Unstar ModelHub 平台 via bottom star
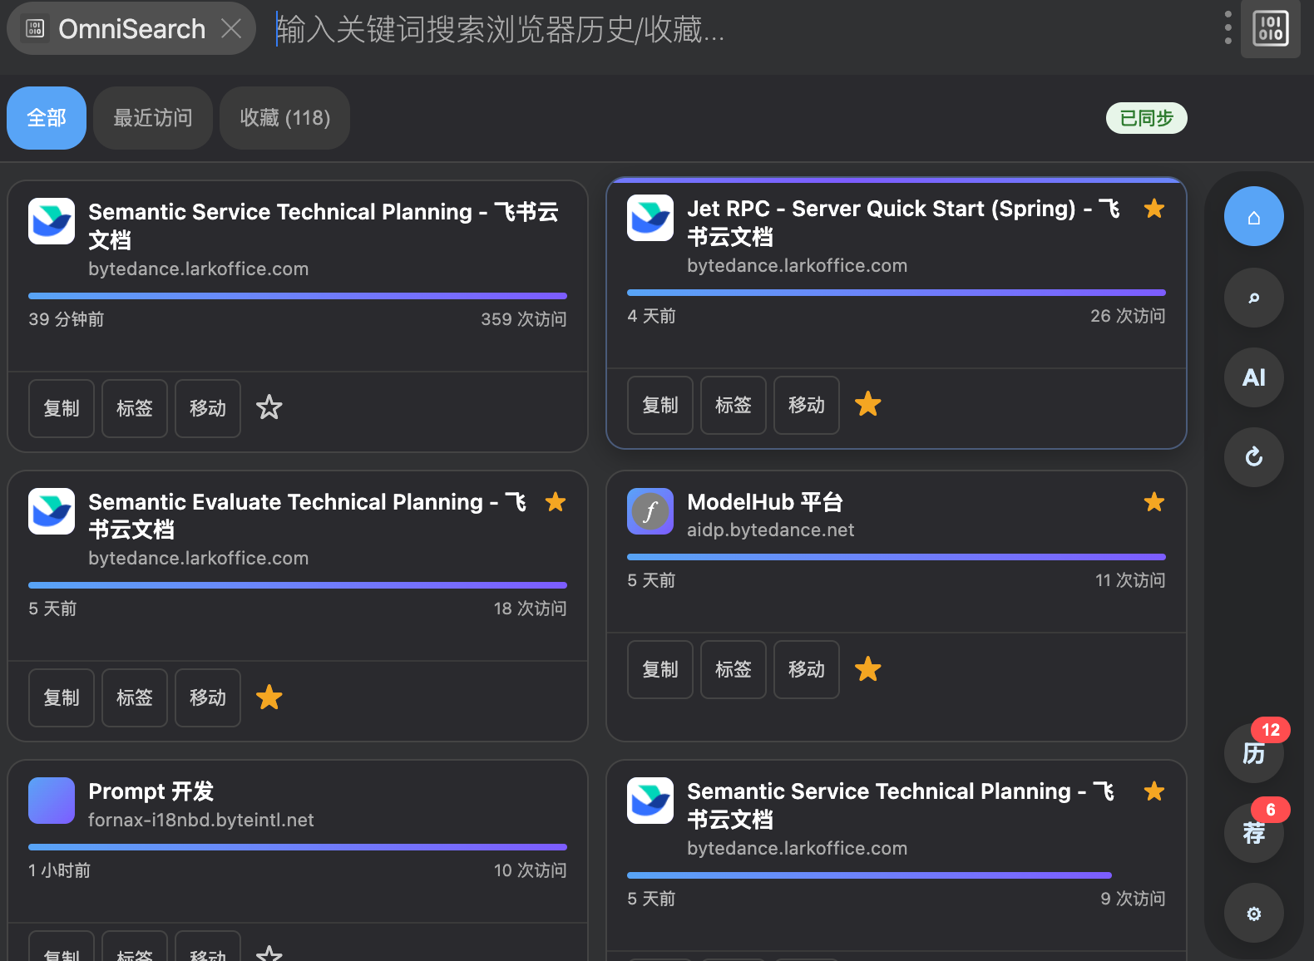The width and height of the screenshot is (1314, 961). coord(868,668)
